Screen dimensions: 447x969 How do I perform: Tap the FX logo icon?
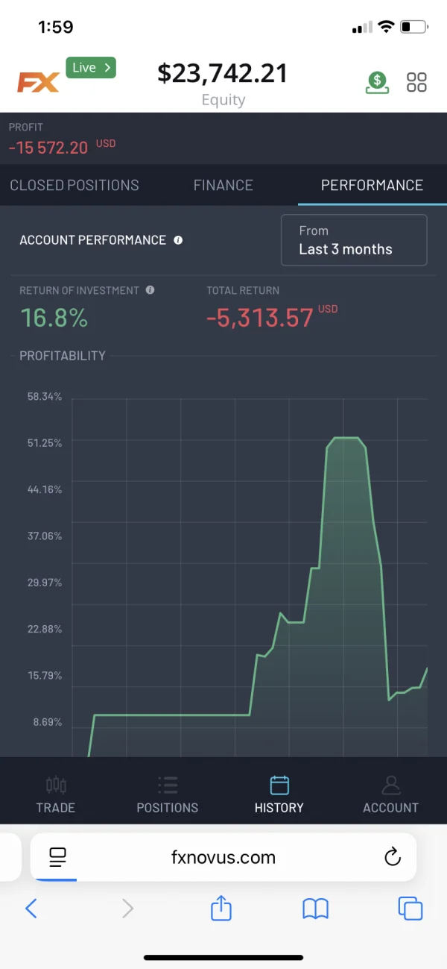pyautogui.click(x=38, y=81)
